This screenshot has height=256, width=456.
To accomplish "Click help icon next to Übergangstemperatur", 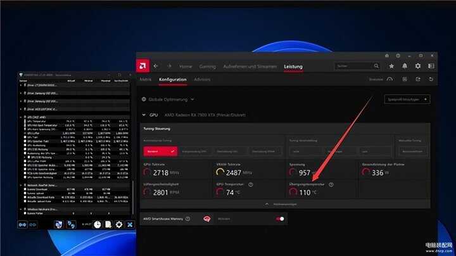I will tap(331, 184).
